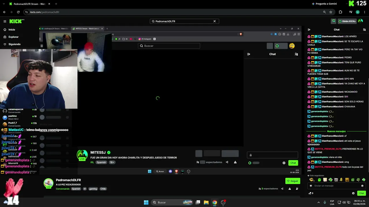Image resolution: width=369 pixels, height=207 pixels.
Task: Open the emoji picker in message box
Action: [362, 186]
